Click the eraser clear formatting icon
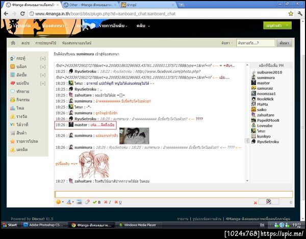 (87, 202)
